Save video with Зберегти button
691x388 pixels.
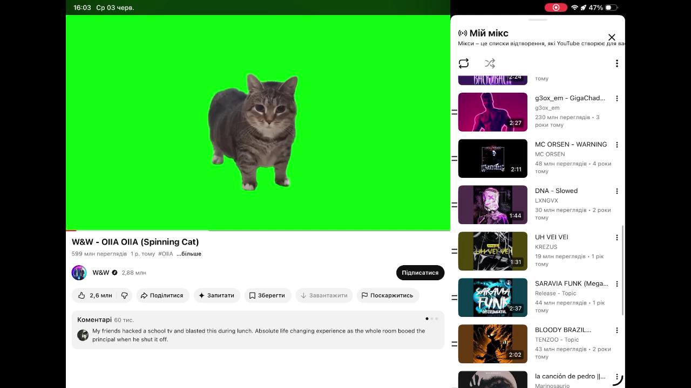point(267,295)
